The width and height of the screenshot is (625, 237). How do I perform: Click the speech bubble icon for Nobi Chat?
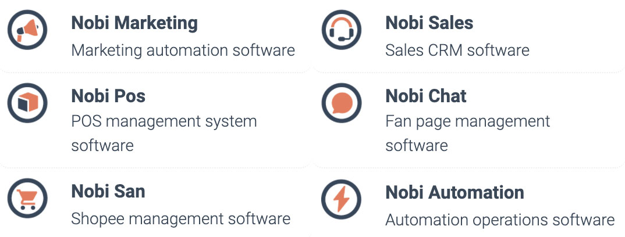point(341,103)
